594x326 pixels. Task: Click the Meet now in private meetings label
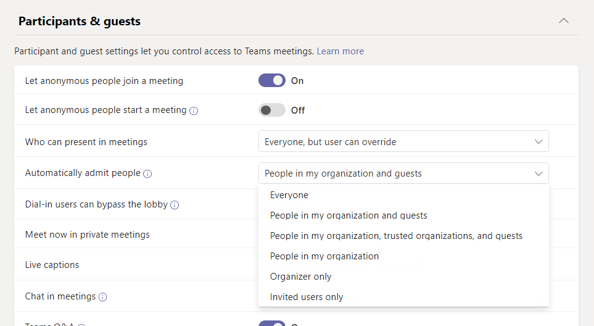88,235
